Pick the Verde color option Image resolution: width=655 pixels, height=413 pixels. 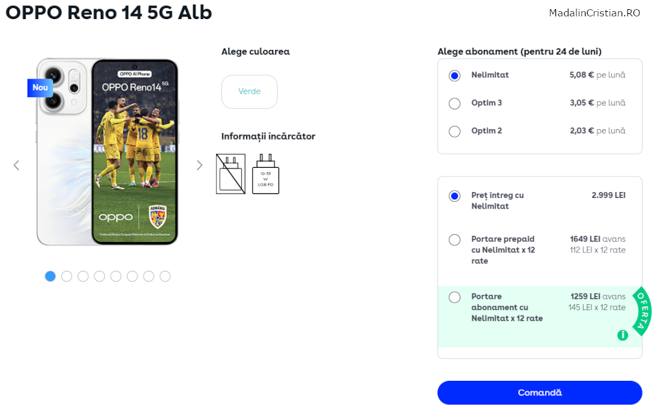(x=250, y=92)
